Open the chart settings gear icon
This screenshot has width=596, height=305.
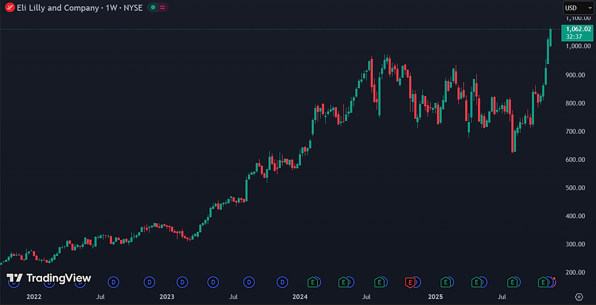pos(579,296)
